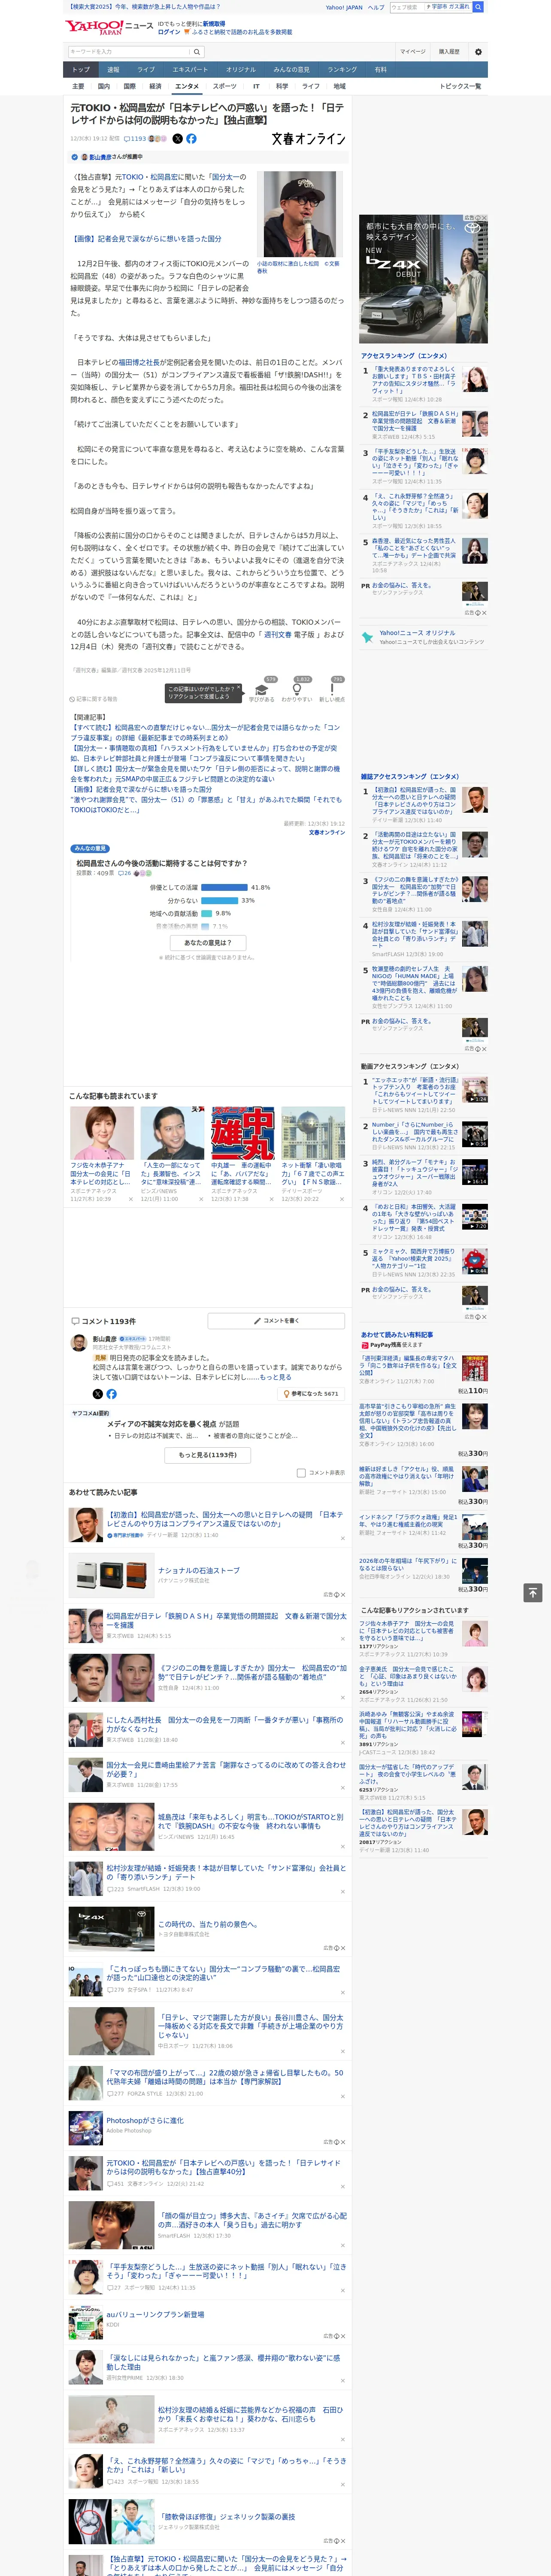Click 文春オンライン link below last-updated date
Screen dimensions: 551x2576
tap(326, 833)
